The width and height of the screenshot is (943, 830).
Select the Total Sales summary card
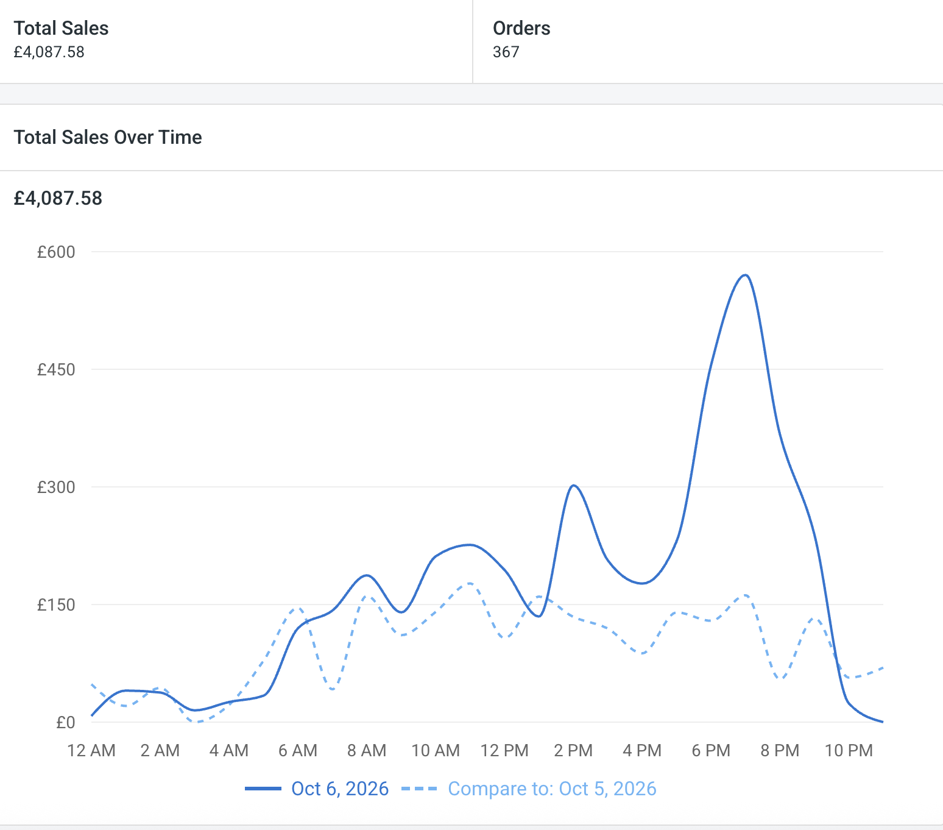click(x=236, y=41)
